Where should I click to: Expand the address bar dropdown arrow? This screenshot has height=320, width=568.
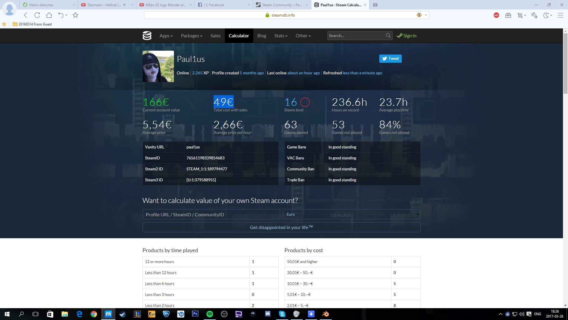click(426, 15)
